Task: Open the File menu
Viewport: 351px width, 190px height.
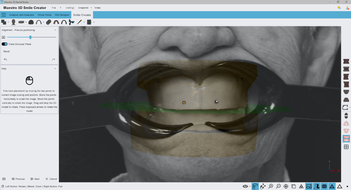Action: pyautogui.click(x=54, y=8)
